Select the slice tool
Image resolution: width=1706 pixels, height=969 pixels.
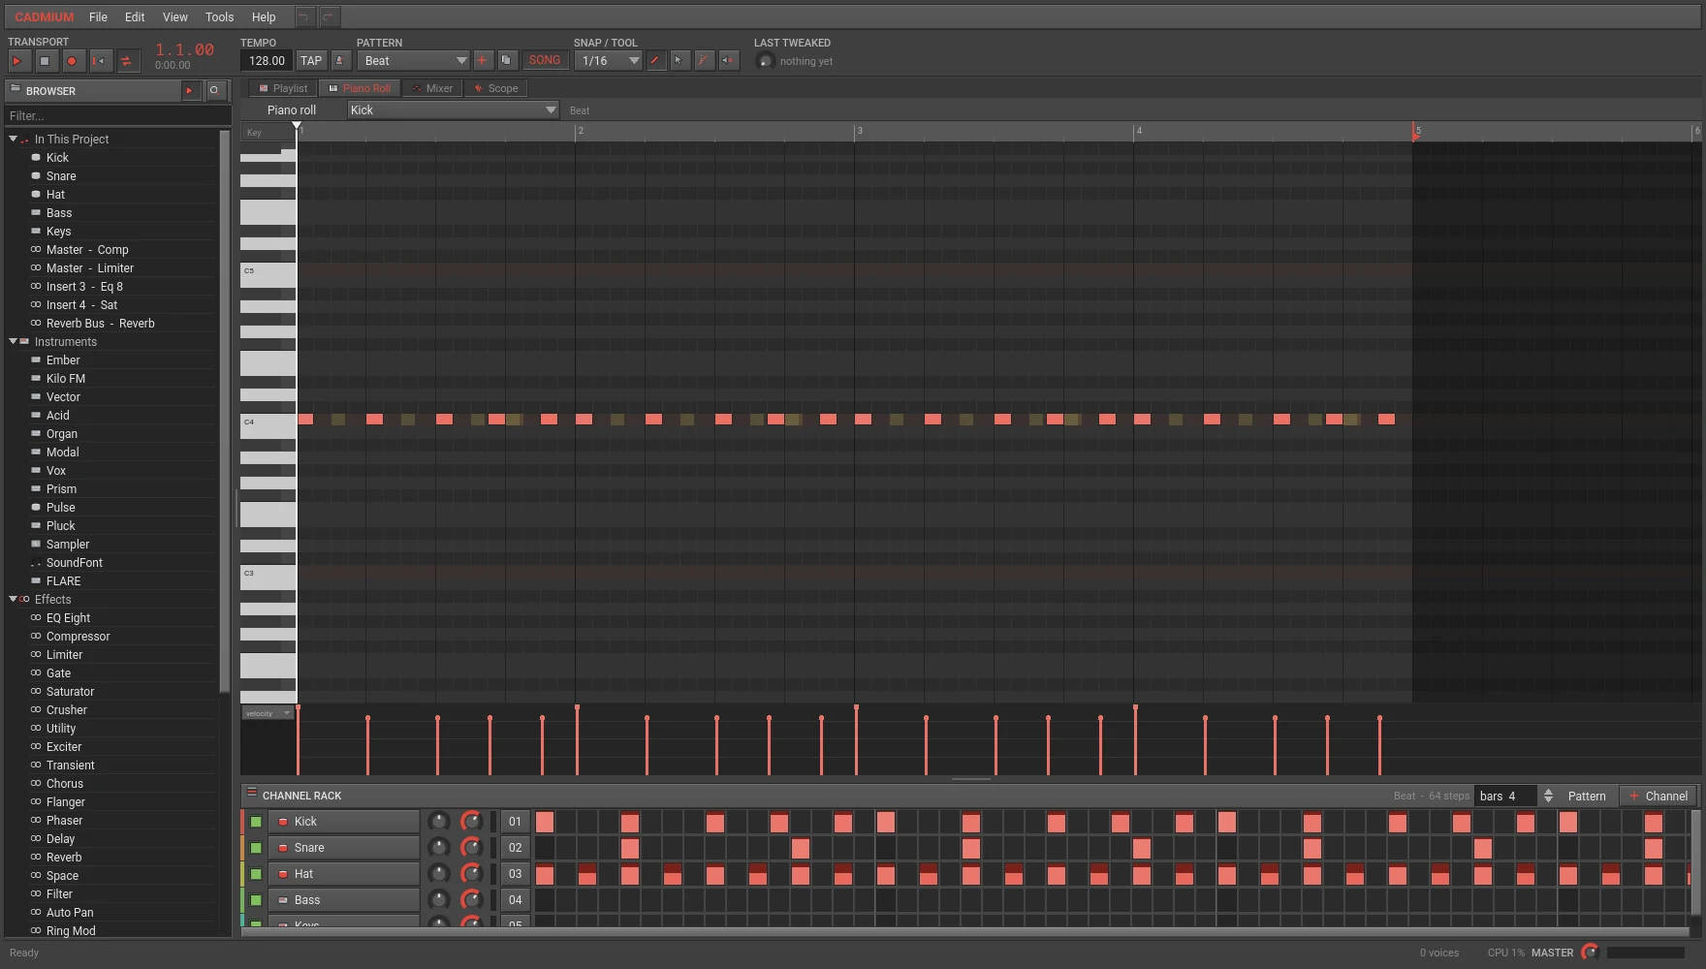704,60
